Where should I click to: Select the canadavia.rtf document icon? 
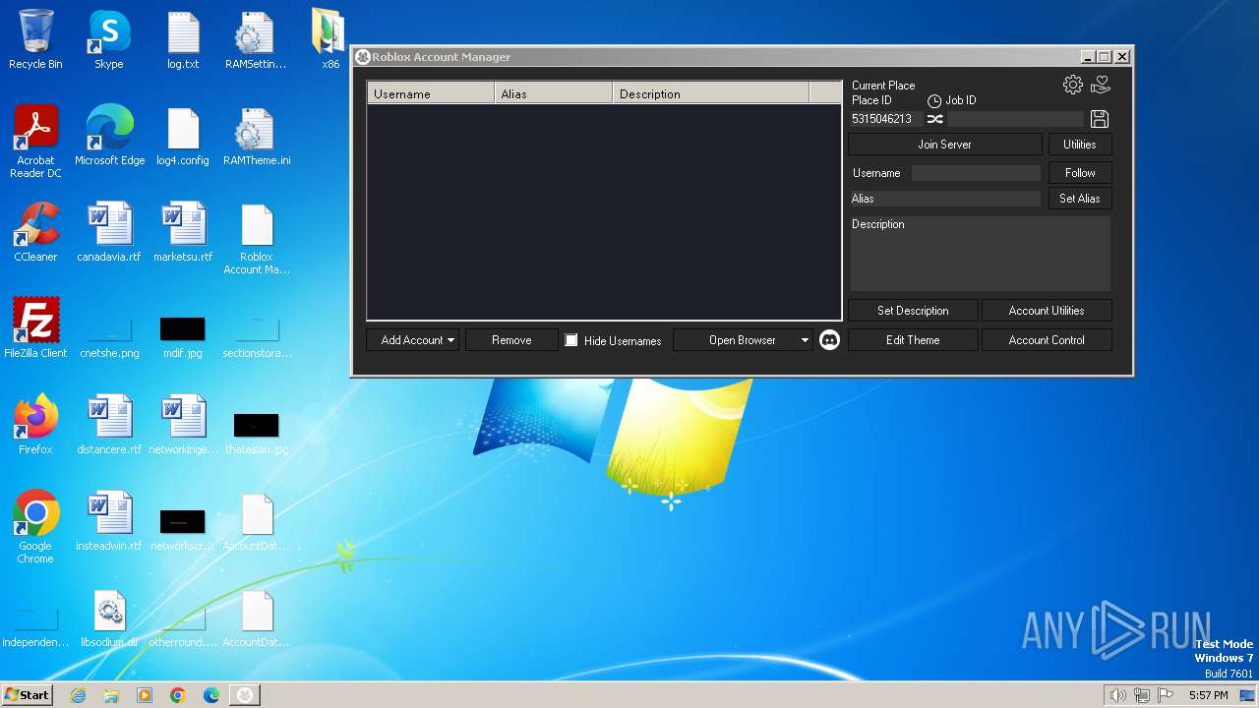click(109, 232)
